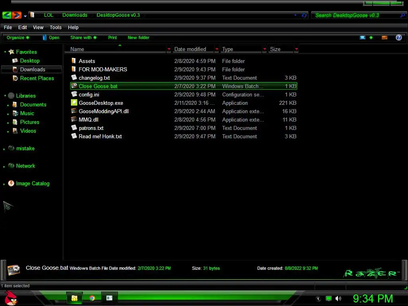This screenshot has width=408, height=306.
Task: Open Size column filter dropdown arrow
Action: coord(296,49)
